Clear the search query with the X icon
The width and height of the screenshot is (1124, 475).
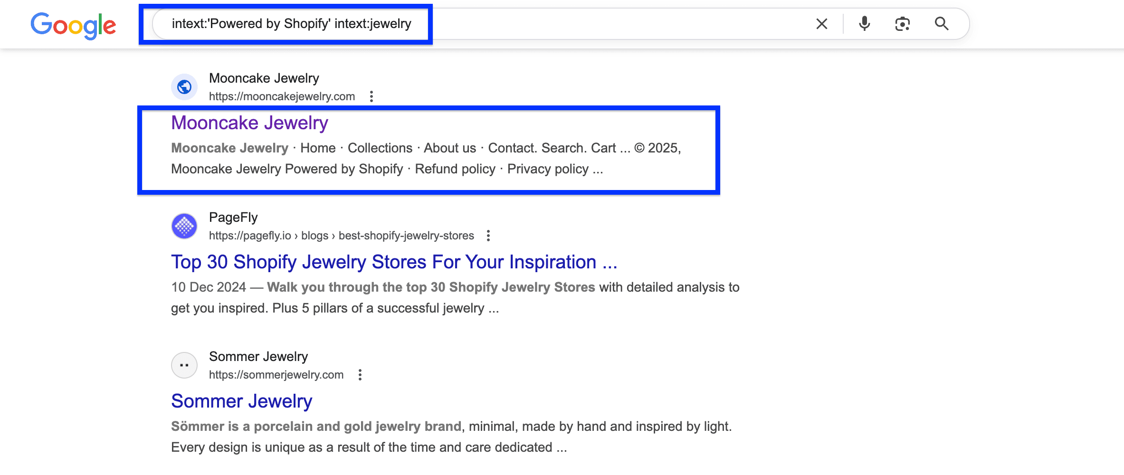coord(821,23)
